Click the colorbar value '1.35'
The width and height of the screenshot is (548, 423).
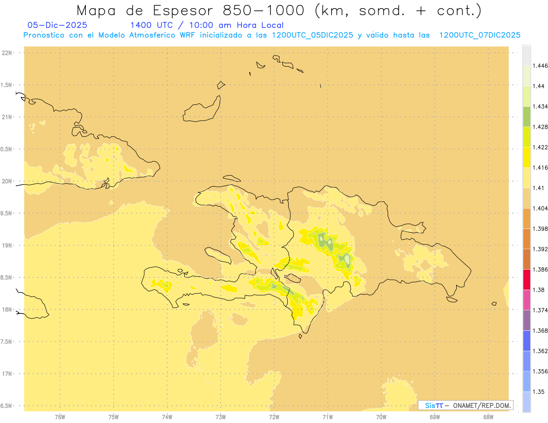[538, 392]
